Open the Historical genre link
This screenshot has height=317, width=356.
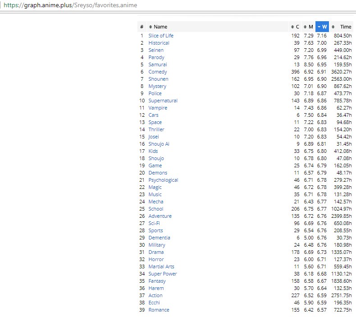[159, 43]
